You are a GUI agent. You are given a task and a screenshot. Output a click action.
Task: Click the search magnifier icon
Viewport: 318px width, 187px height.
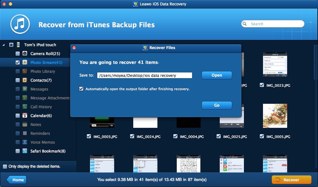[x=245, y=24]
